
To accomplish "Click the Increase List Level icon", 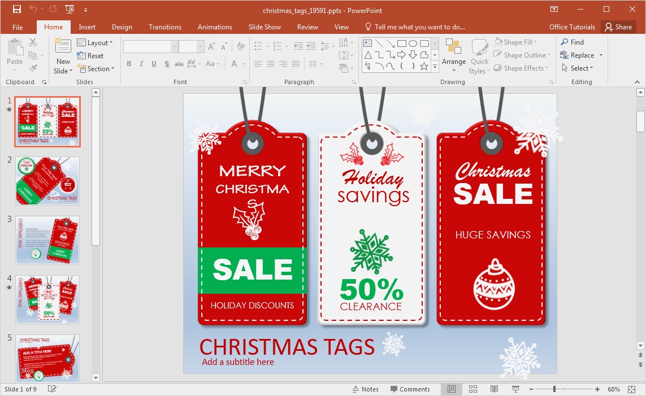I will coord(311,46).
